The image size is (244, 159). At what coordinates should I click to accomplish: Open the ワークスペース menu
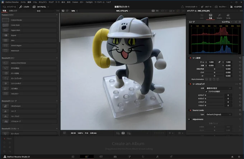[x=99, y=2]
